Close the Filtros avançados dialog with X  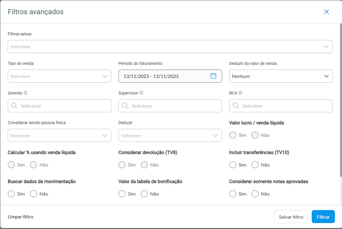point(327,12)
